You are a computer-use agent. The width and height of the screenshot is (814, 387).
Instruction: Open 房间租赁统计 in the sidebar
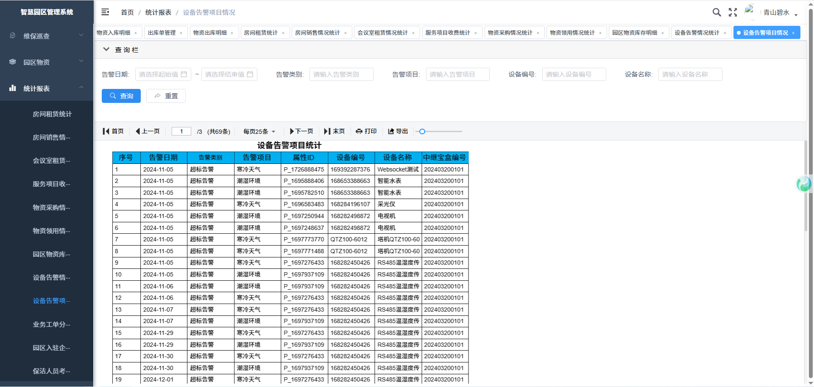pyautogui.click(x=52, y=114)
